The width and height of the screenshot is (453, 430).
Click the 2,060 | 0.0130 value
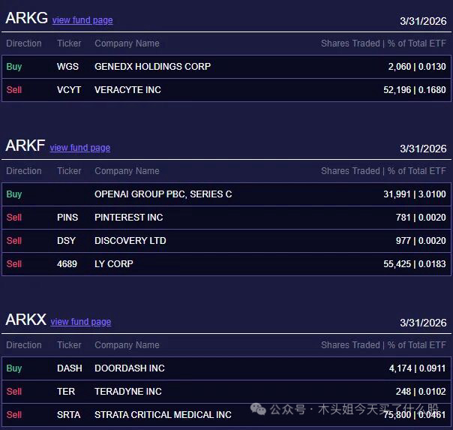click(417, 67)
